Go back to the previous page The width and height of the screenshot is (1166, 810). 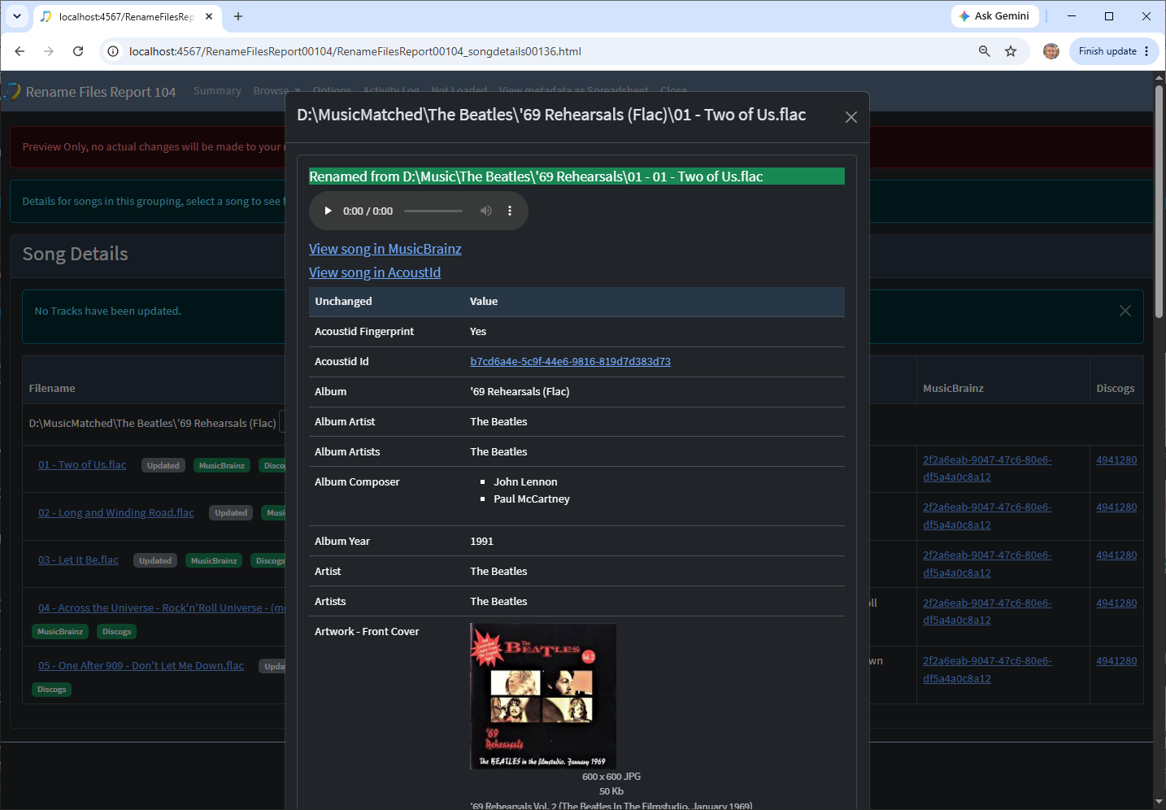point(20,51)
